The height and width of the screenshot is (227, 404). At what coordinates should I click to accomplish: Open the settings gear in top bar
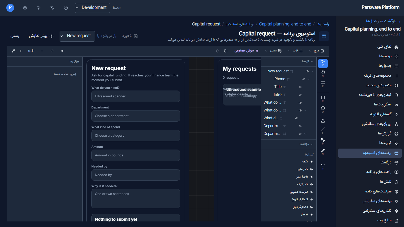click(25, 8)
